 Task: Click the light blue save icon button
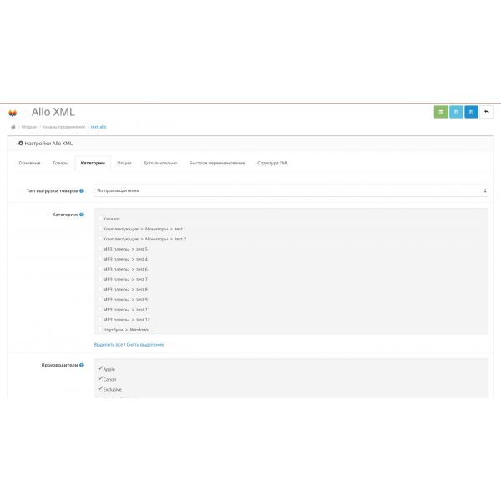tap(456, 112)
